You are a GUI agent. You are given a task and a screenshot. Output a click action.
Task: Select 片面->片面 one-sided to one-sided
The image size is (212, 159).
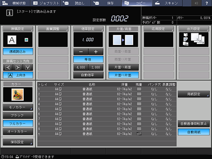click(123, 75)
